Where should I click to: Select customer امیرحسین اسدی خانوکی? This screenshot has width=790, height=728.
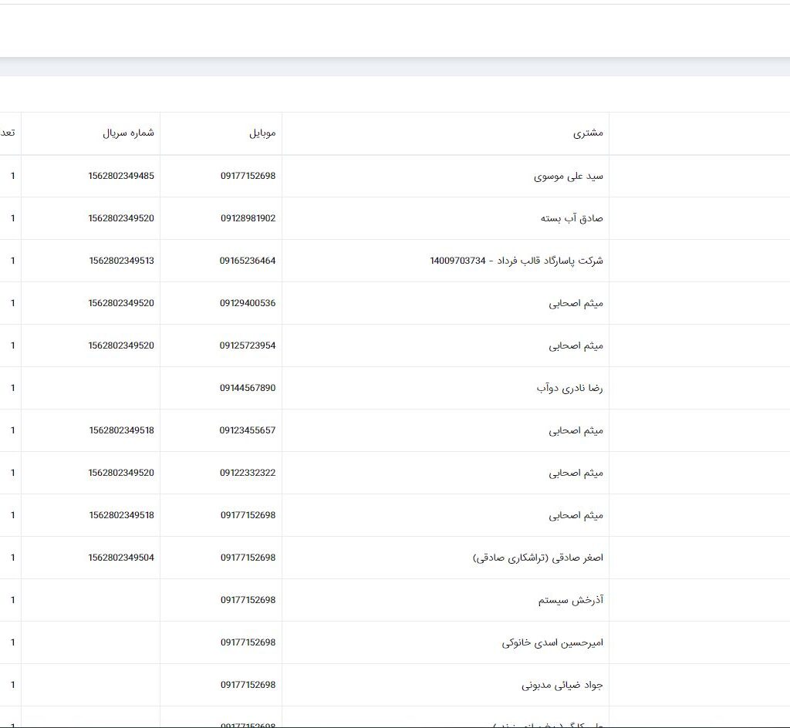(x=552, y=643)
